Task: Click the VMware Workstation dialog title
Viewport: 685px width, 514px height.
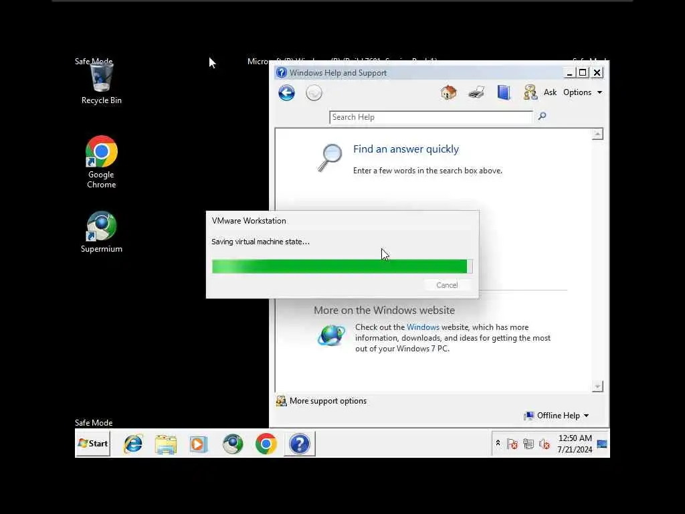Action: click(x=249, y=221)
